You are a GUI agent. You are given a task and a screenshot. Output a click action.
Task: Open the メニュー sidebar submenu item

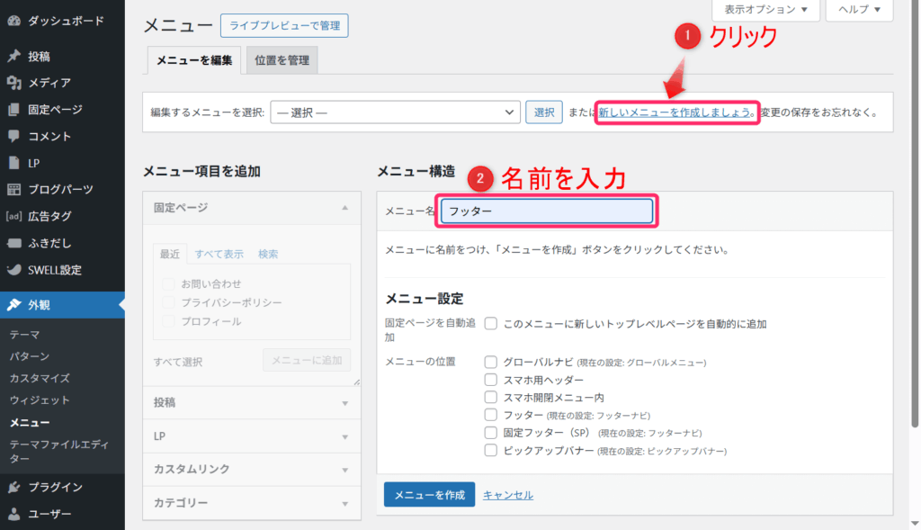[x=30, y=423]
